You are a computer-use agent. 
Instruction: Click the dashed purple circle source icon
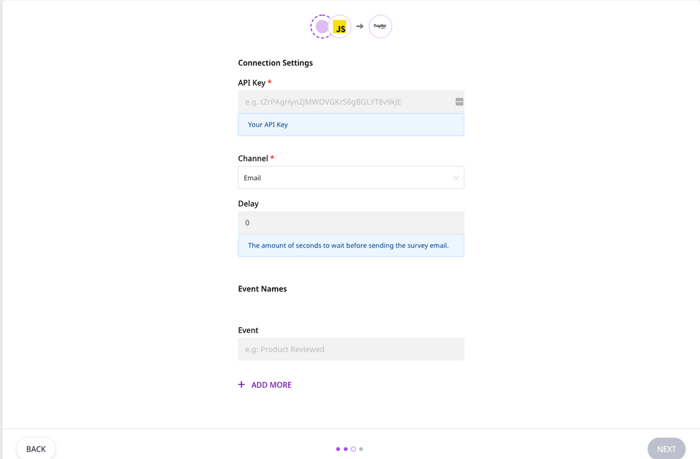pos(321,27)
